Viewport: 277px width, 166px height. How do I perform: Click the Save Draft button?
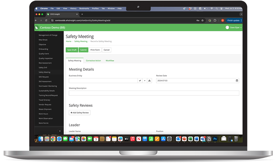pos(72,50)
